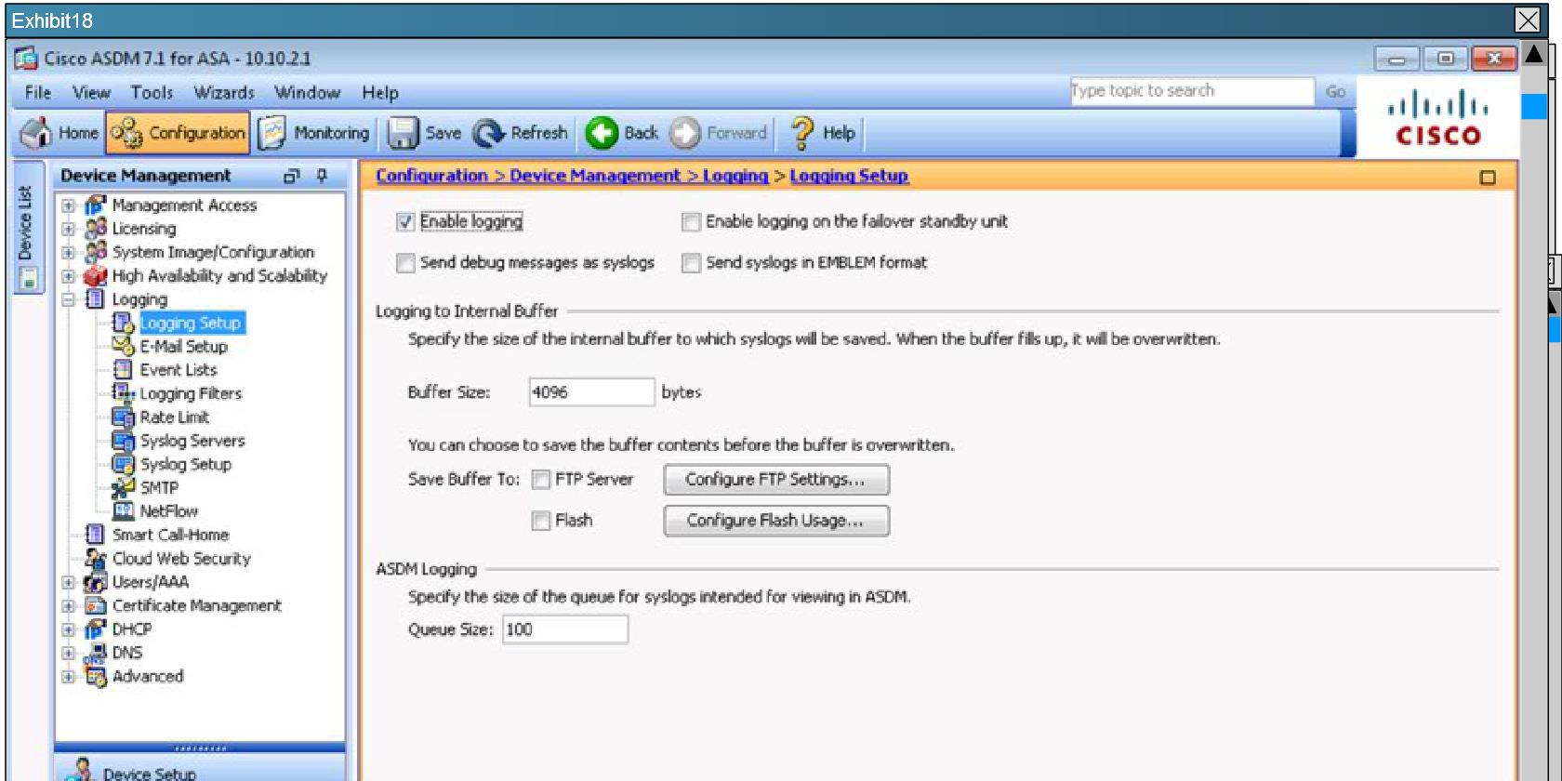
Task: Click the Buffer Size input field
Action: [591, 392]
